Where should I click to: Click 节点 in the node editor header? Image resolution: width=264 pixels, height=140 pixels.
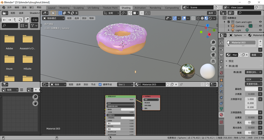coord(93,84)
